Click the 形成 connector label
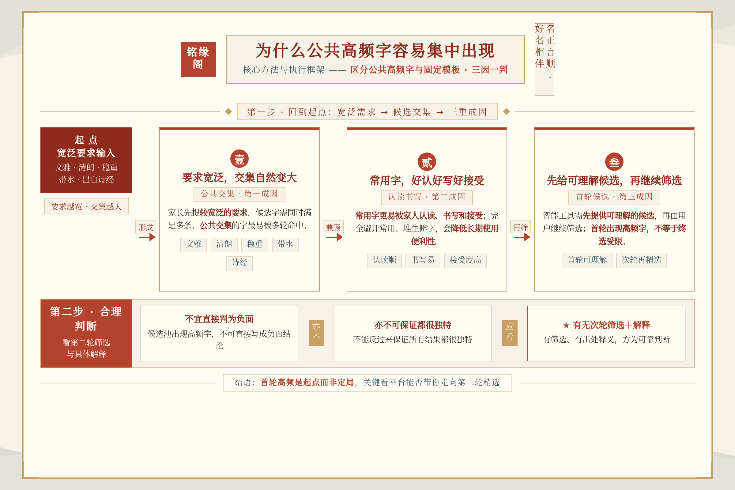 146,227
